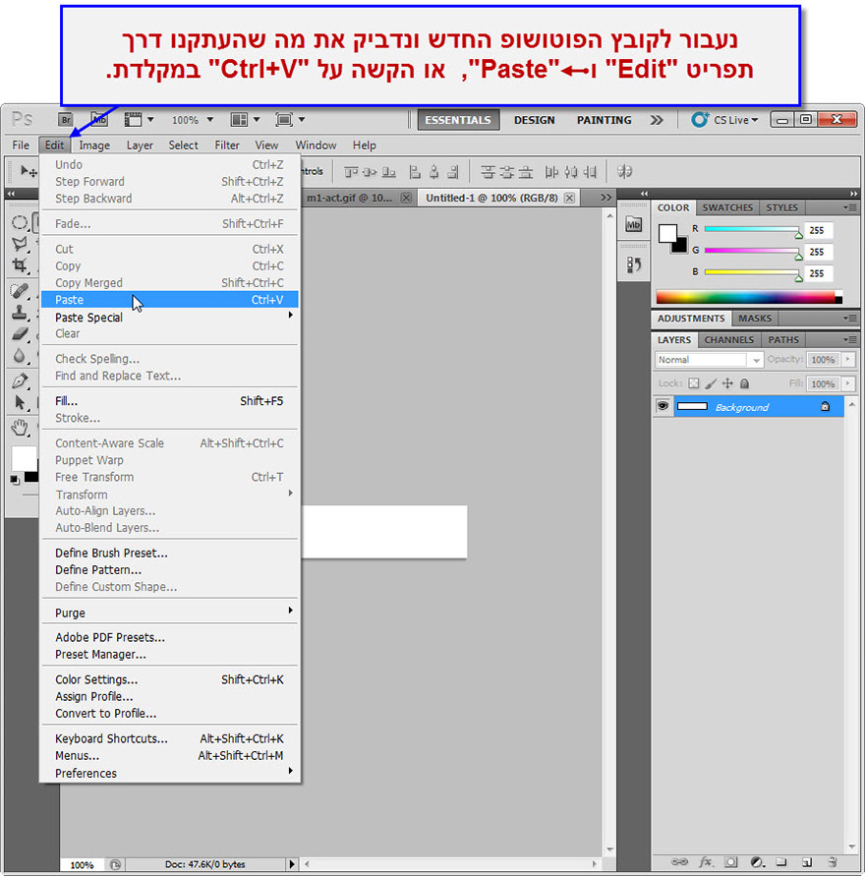Switch to the Design workspace
Screen dimensions: 865x876
coord(535,120)
